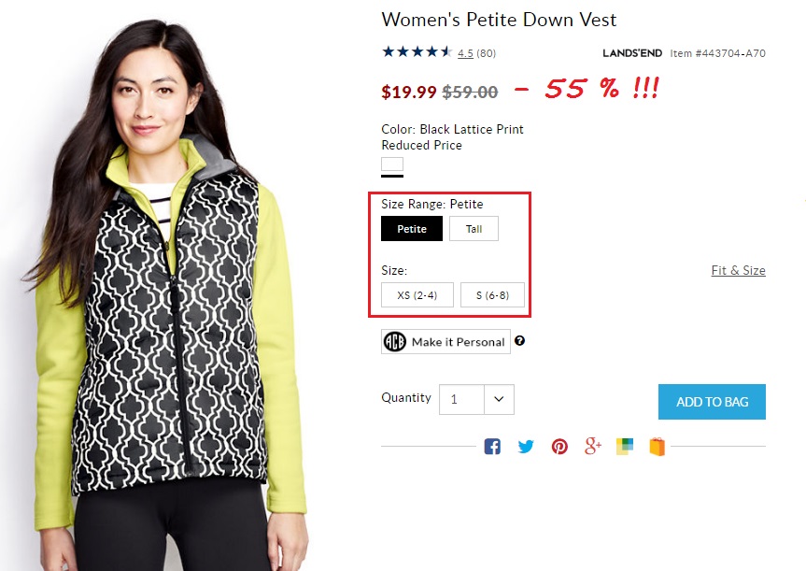Choose size S (6-8)

click(x=492, y=295)
